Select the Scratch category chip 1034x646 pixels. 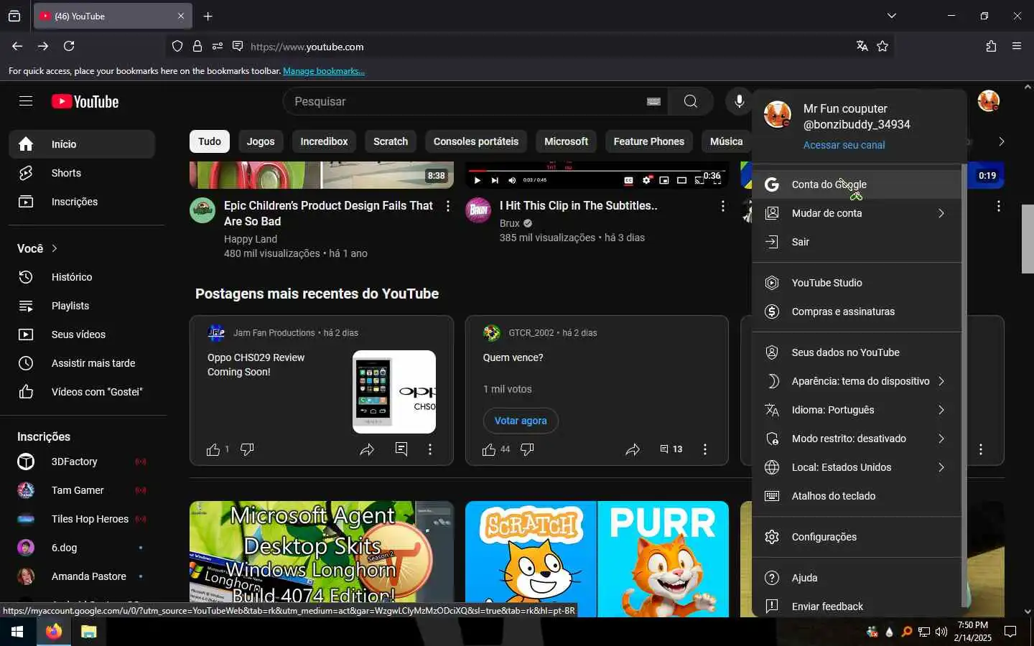pyautogui.click(x=391, y=141)
